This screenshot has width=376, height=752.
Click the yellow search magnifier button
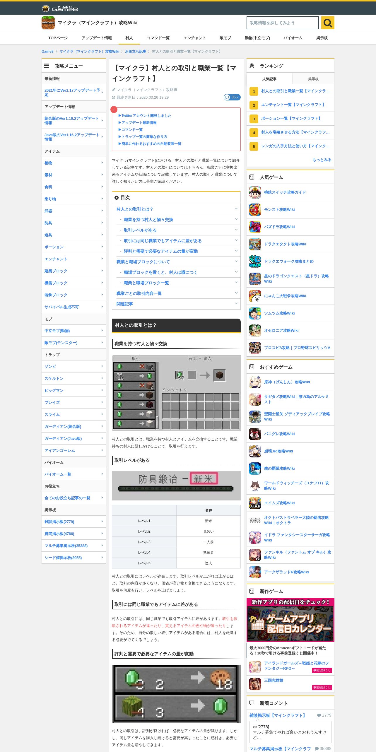coord(328,23)
